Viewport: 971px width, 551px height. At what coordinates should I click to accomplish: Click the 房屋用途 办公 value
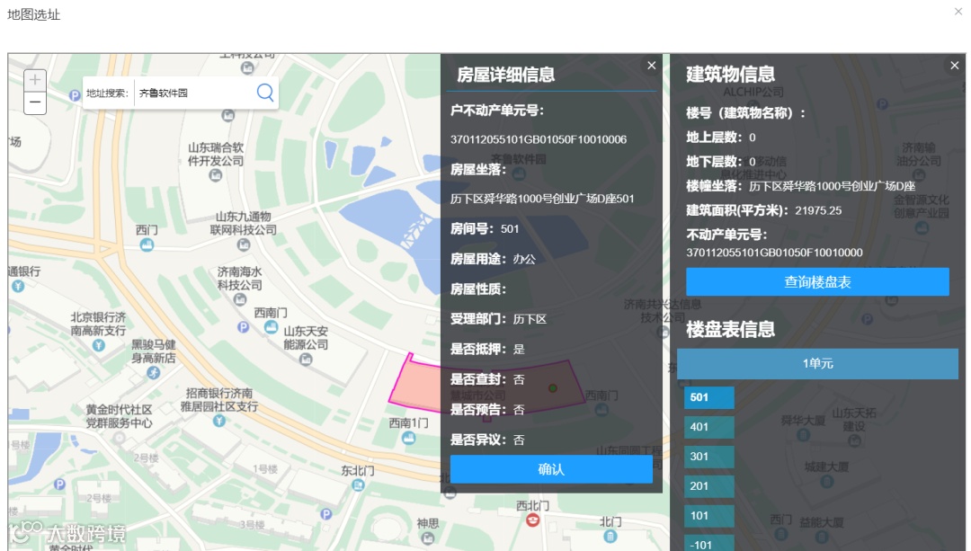pos(524,259)
